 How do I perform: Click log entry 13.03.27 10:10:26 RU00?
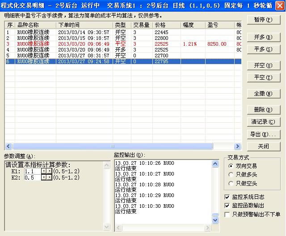tap(145, 163)
